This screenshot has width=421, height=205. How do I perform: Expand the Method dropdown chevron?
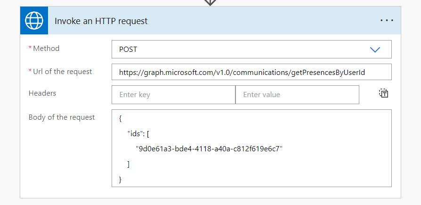pyautogui.click(x=375, y=49)
